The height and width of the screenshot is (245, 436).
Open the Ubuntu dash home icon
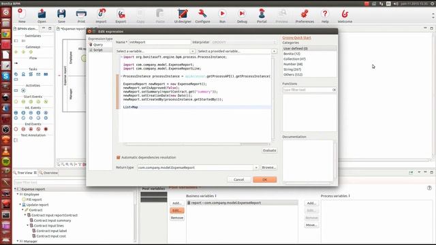click(6, 12)
